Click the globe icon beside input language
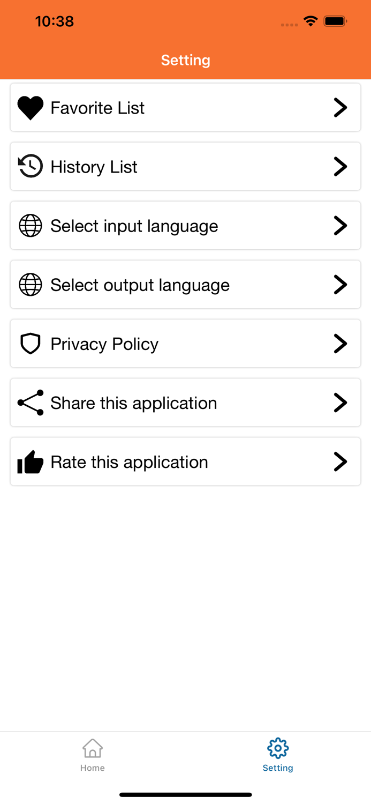 coord(31,225)
